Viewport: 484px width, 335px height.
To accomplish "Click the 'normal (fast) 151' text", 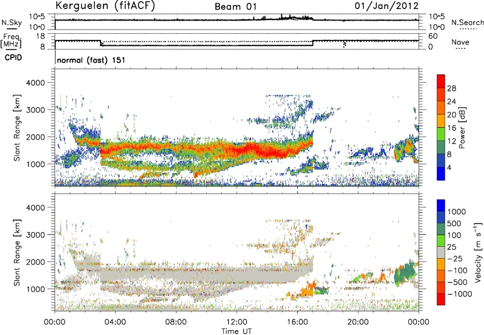I will 91,60.
